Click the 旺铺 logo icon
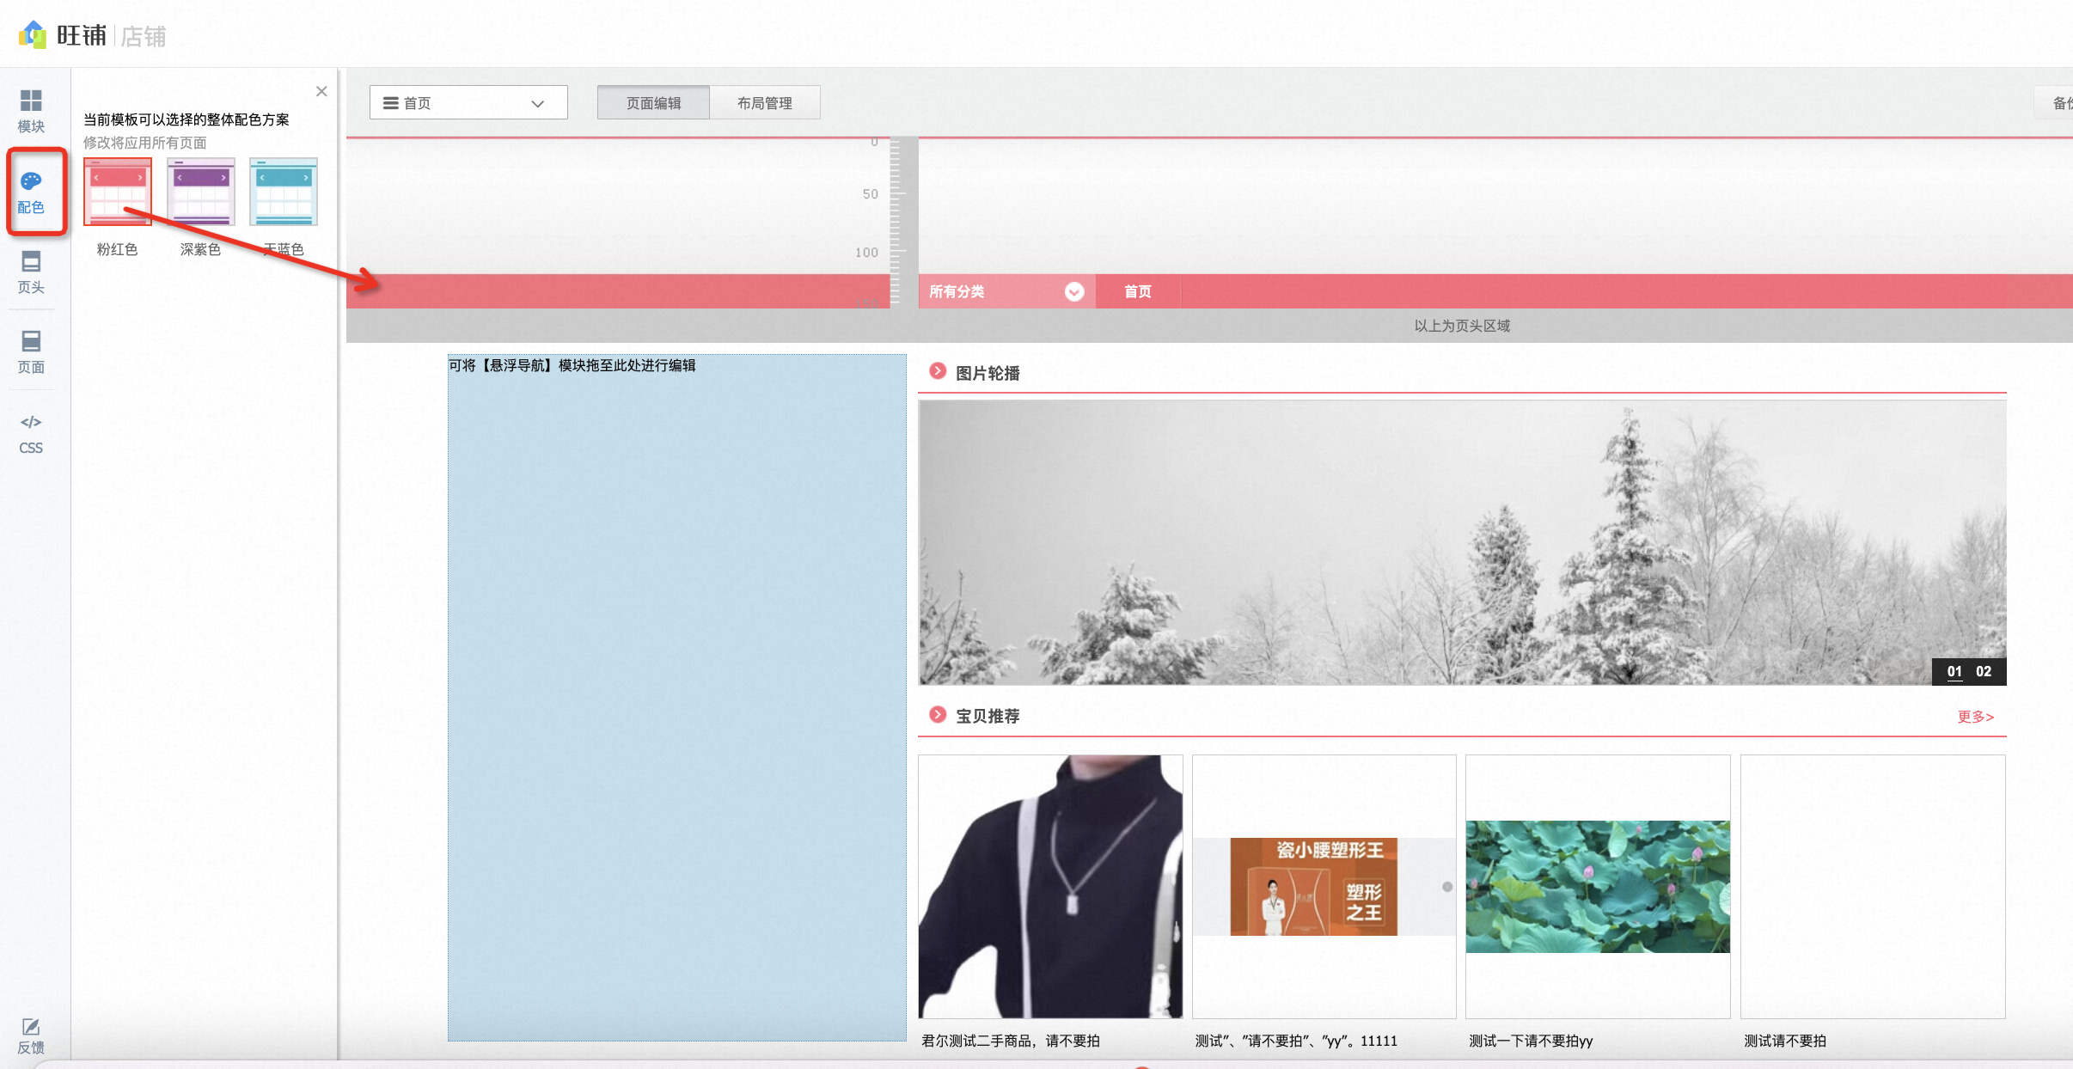 [x=33, y=35]
